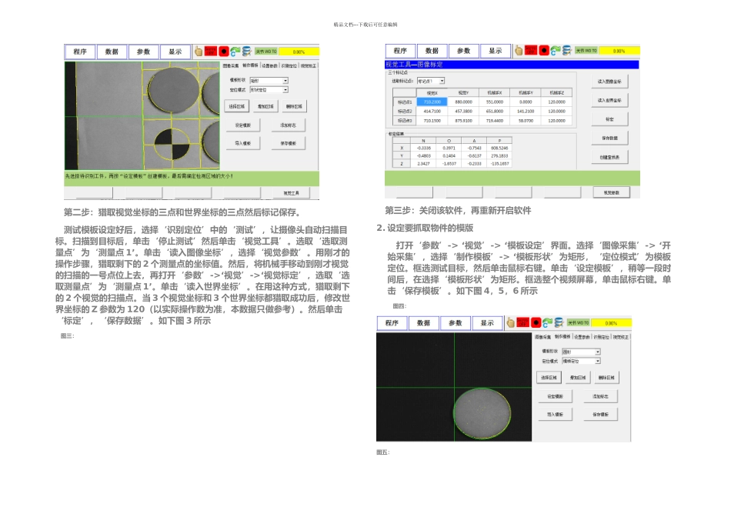Click 选择区域 button in black camera-view screenshot
The width and height of the screenshot is (731, 517).
(549, 378)
